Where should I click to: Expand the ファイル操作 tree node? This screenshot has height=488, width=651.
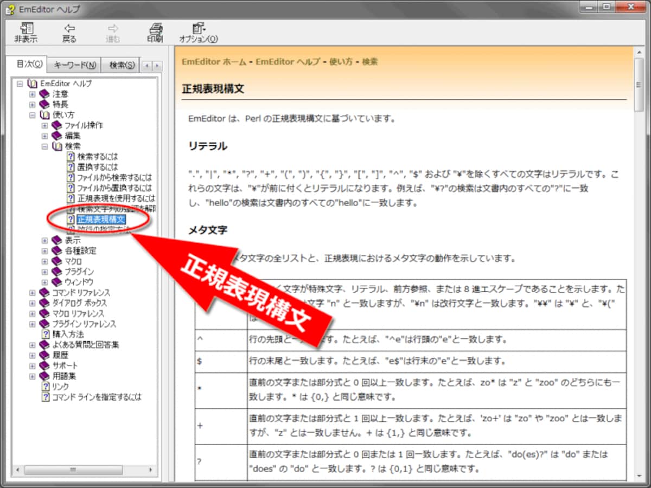tap(45, 125)
